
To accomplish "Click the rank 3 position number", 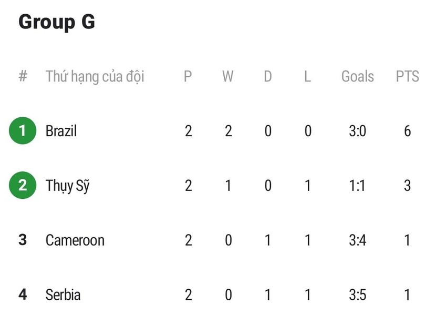I will point(23,240).
